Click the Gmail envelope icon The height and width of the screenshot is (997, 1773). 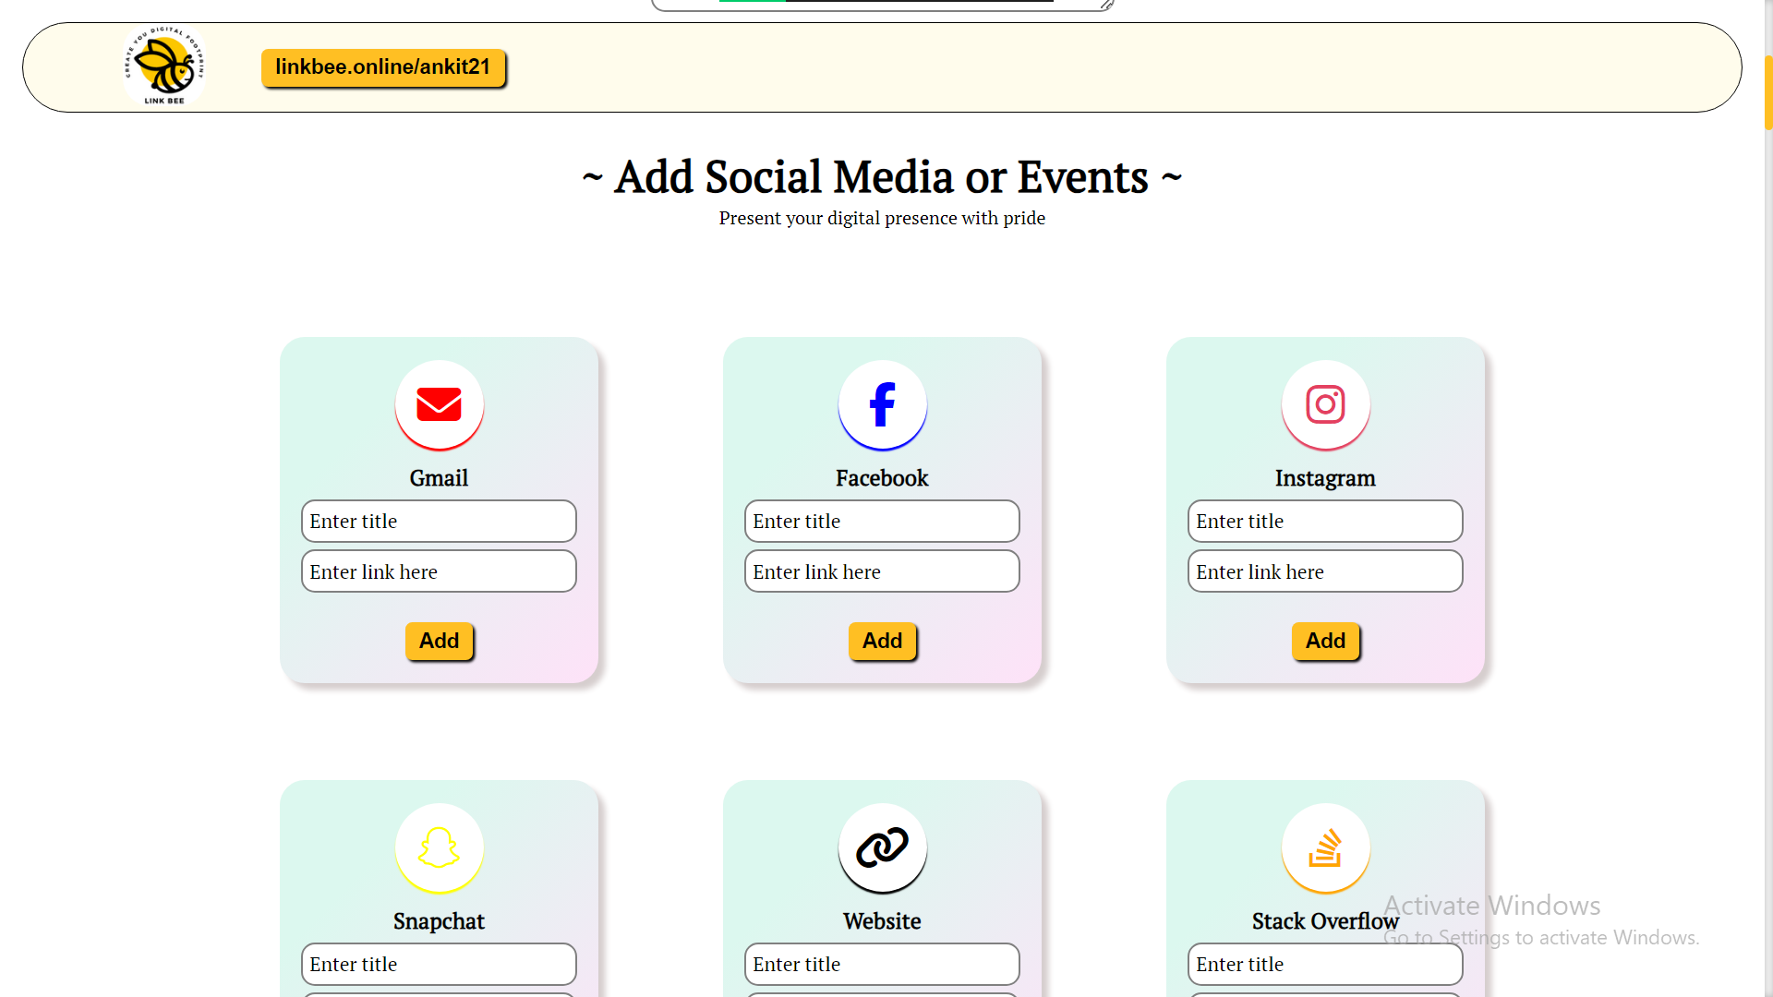tap(439, 404)
